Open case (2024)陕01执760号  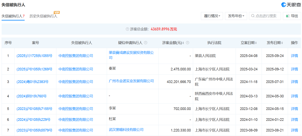[x=31, y=96]
